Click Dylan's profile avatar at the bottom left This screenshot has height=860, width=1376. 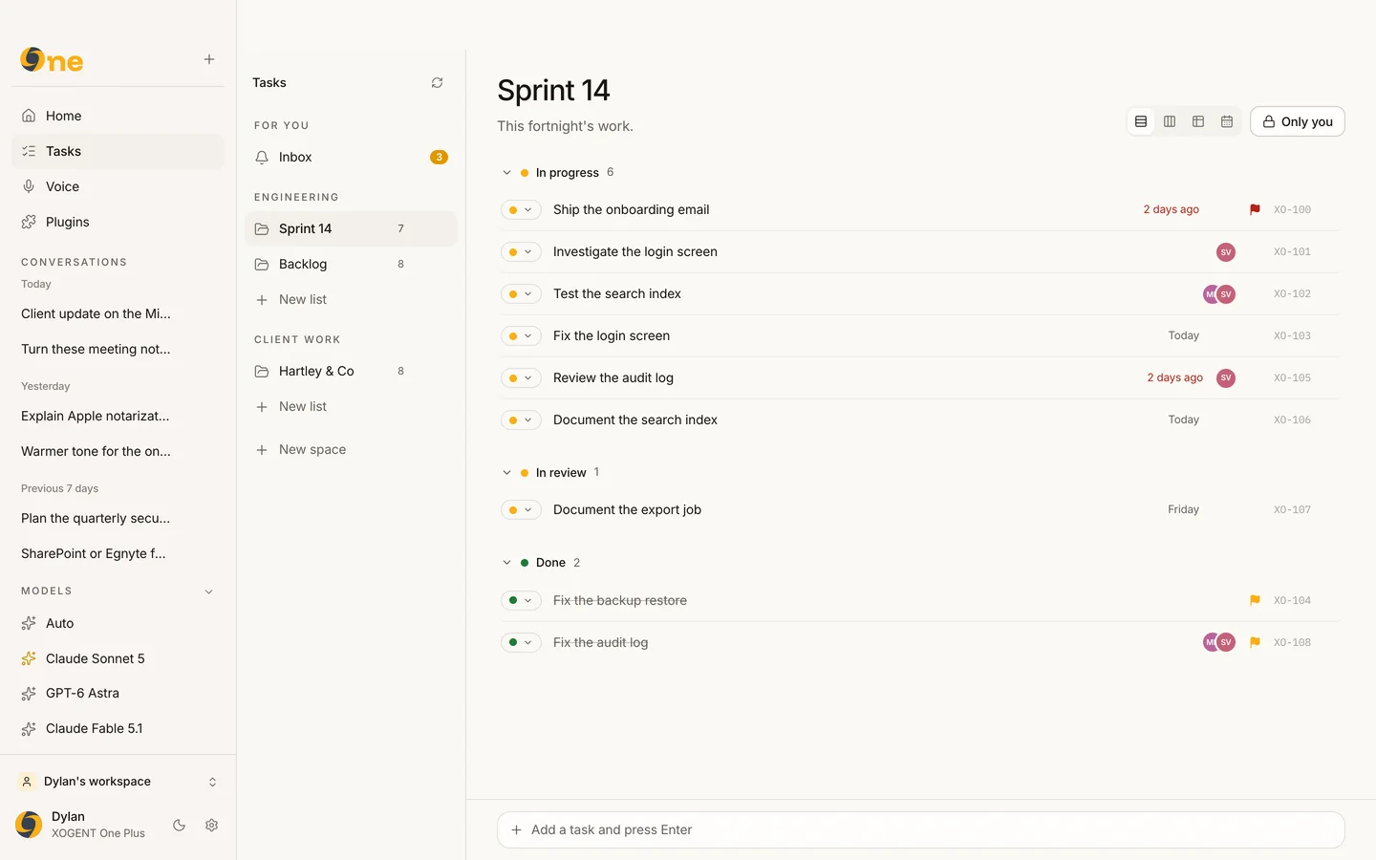(x=29, y=825)
